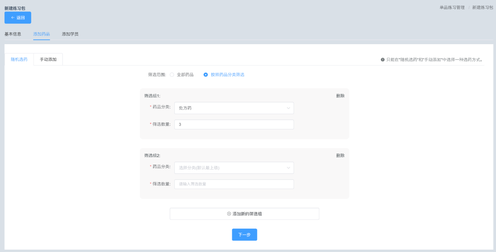Click the left arrow icon in 返回 button
Viewport: 496px width, 252px height.
[13, 18]
